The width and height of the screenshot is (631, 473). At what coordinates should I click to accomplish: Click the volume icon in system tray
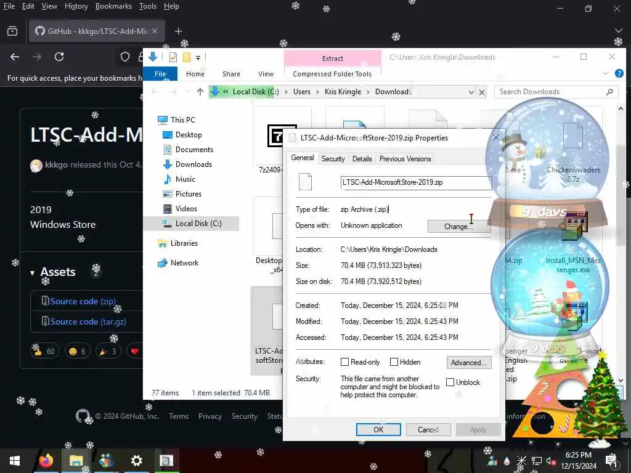tap(550, 461)
